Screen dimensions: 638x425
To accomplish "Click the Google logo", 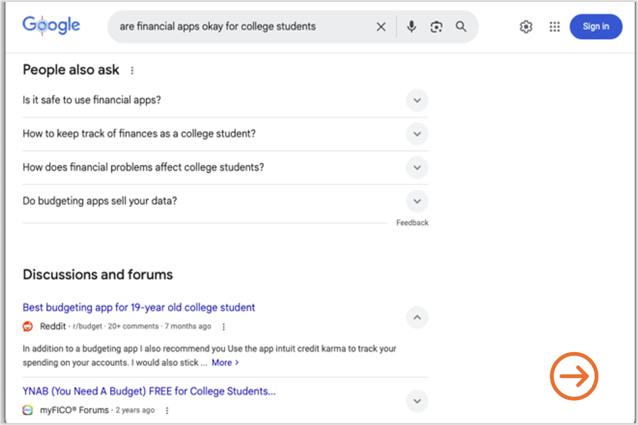I will 51,26.
